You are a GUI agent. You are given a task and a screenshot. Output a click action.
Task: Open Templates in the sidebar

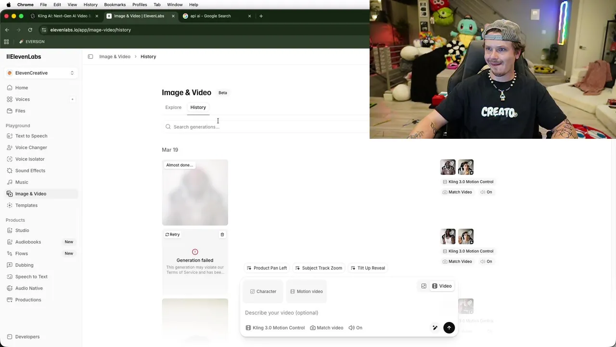point(26,205)
